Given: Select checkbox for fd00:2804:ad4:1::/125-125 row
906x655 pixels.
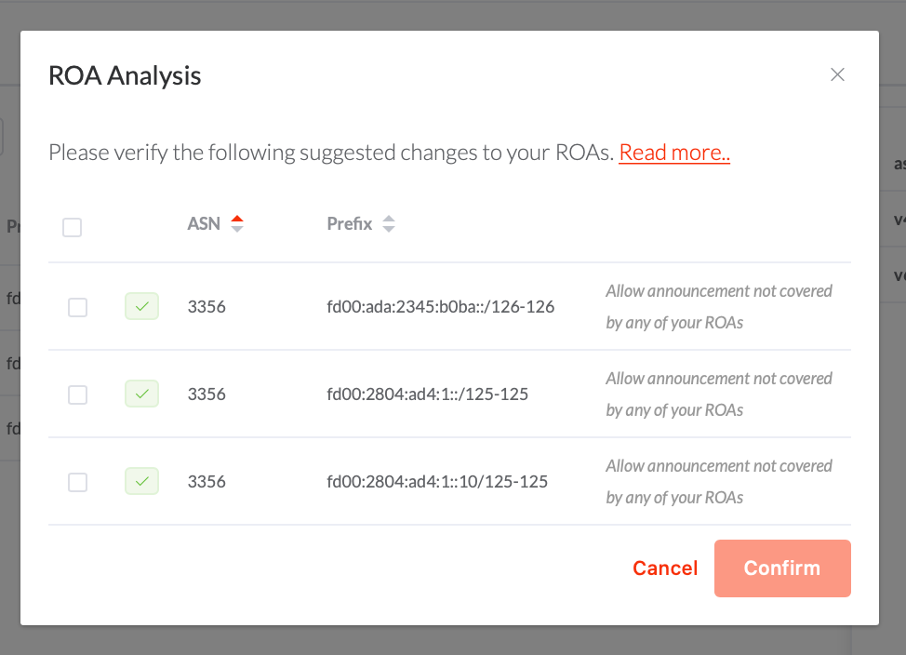Looking at the screenshot, I should pyautogui.click(x=77, y=394).
